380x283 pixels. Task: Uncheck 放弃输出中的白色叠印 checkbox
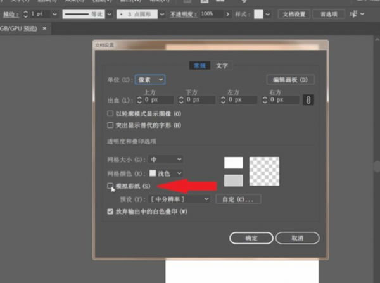(x=110, y=211)
